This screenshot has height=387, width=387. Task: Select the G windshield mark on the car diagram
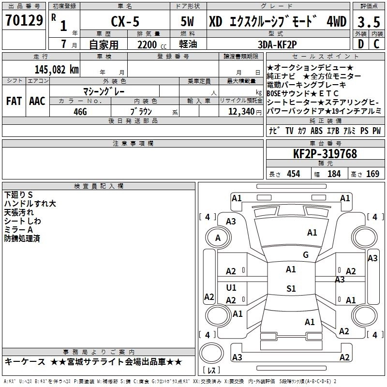pyautogui.click(x=305, y=255)
